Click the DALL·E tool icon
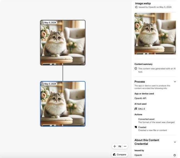The width and height of the screenshot is (180, 158). 136,109
